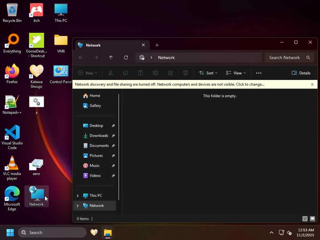Viewport: 320px width, 240px height.
Task: Click the Paste clipboard icon
Action: click(141, 73)
